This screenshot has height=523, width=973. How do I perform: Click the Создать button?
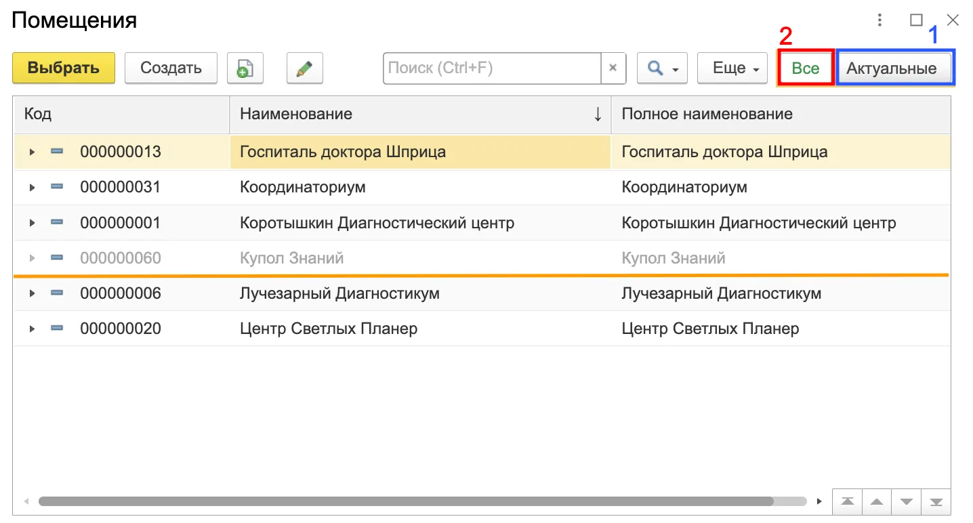(171, 68)
